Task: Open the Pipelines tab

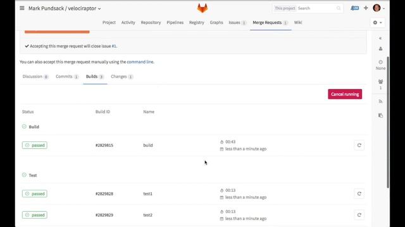Action: point(175,23)
